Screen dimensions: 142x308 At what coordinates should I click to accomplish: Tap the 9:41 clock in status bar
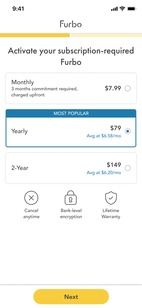[18, 9]
